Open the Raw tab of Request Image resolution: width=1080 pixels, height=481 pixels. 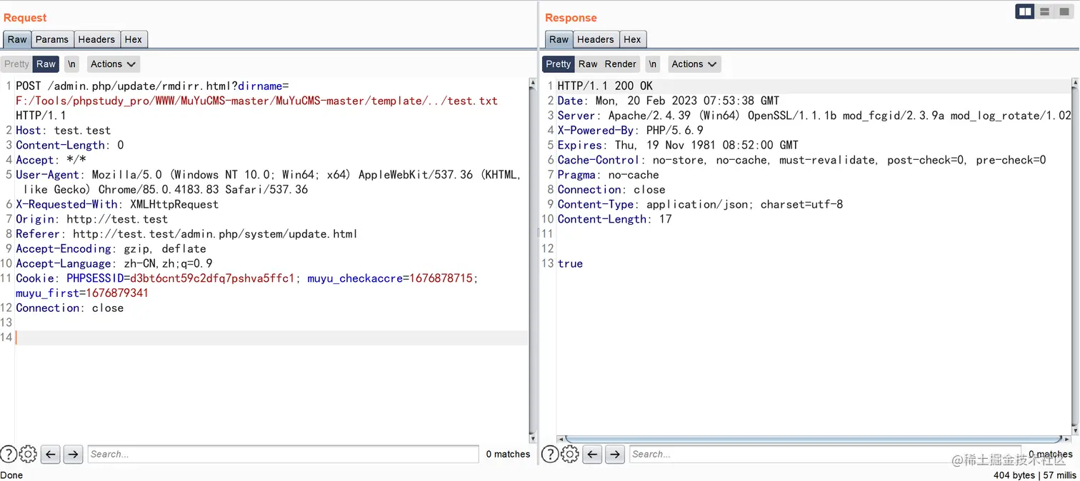(x=17, y=39)
